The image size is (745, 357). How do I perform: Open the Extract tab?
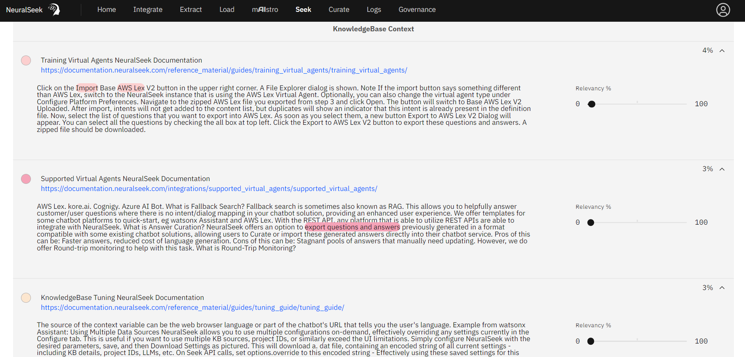pyautogui.click(x=191, y=10)
